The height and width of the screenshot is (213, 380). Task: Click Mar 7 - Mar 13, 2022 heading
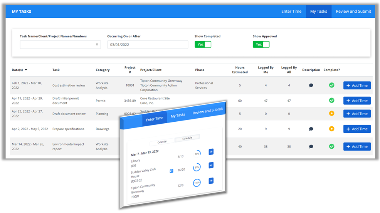[145, 153]
